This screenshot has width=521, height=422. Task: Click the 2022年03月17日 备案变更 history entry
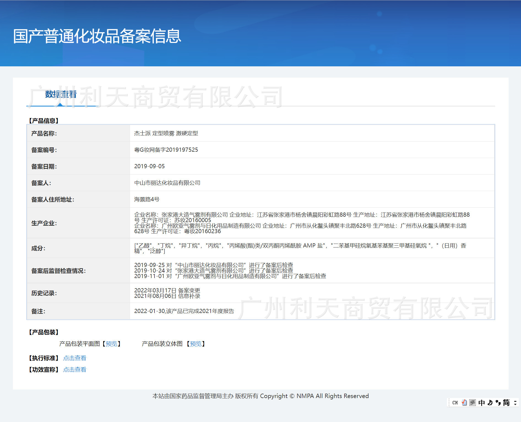pyautogui.click(x=167, y=290)
